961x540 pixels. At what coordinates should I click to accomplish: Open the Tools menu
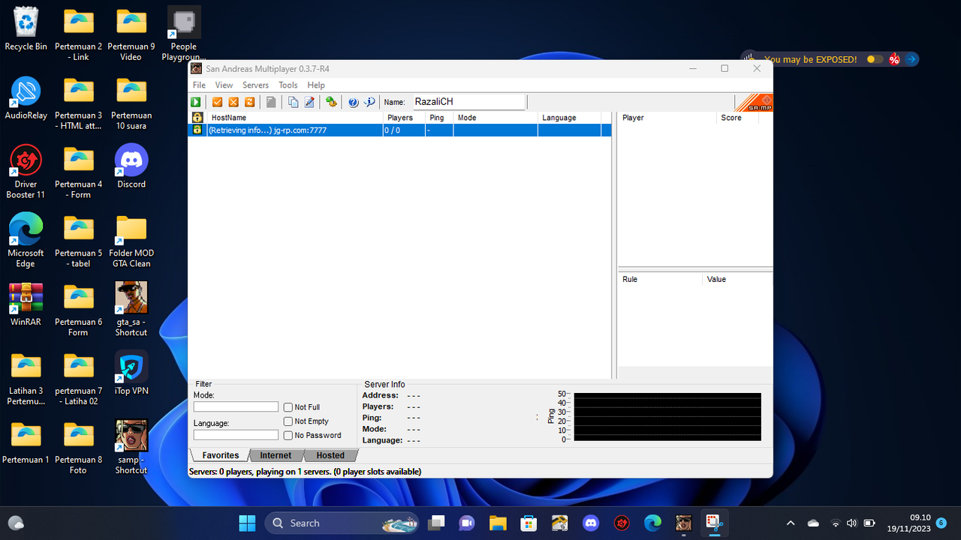tap(288, 85)
